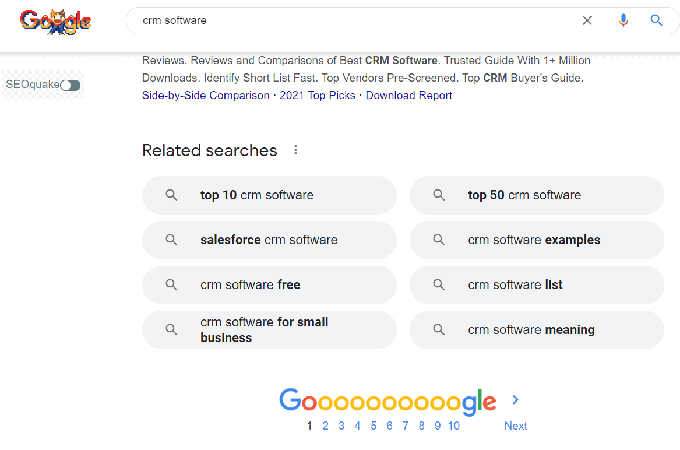680x450 pixels.
Task: Go to results page 2
Action: click(x=325, y=426)
